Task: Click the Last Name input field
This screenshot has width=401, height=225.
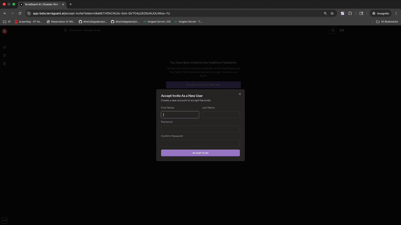Action: pos(221,115)
